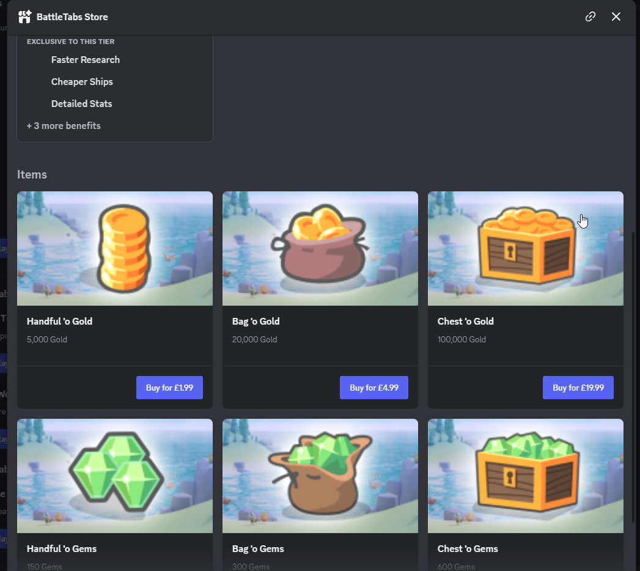Buy Chest 'o Gold for £19.99
The width and height of the screenshot is (640, 571).
point(578,388)
